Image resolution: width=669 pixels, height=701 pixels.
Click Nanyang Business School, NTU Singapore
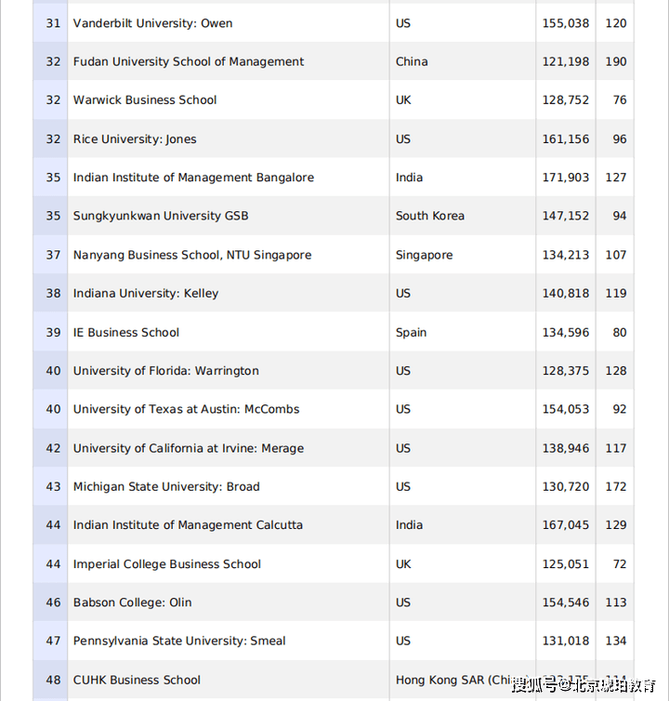(x=192, y=255)
